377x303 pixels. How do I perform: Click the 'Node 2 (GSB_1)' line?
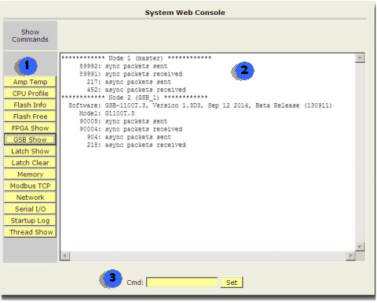[134, 98]
